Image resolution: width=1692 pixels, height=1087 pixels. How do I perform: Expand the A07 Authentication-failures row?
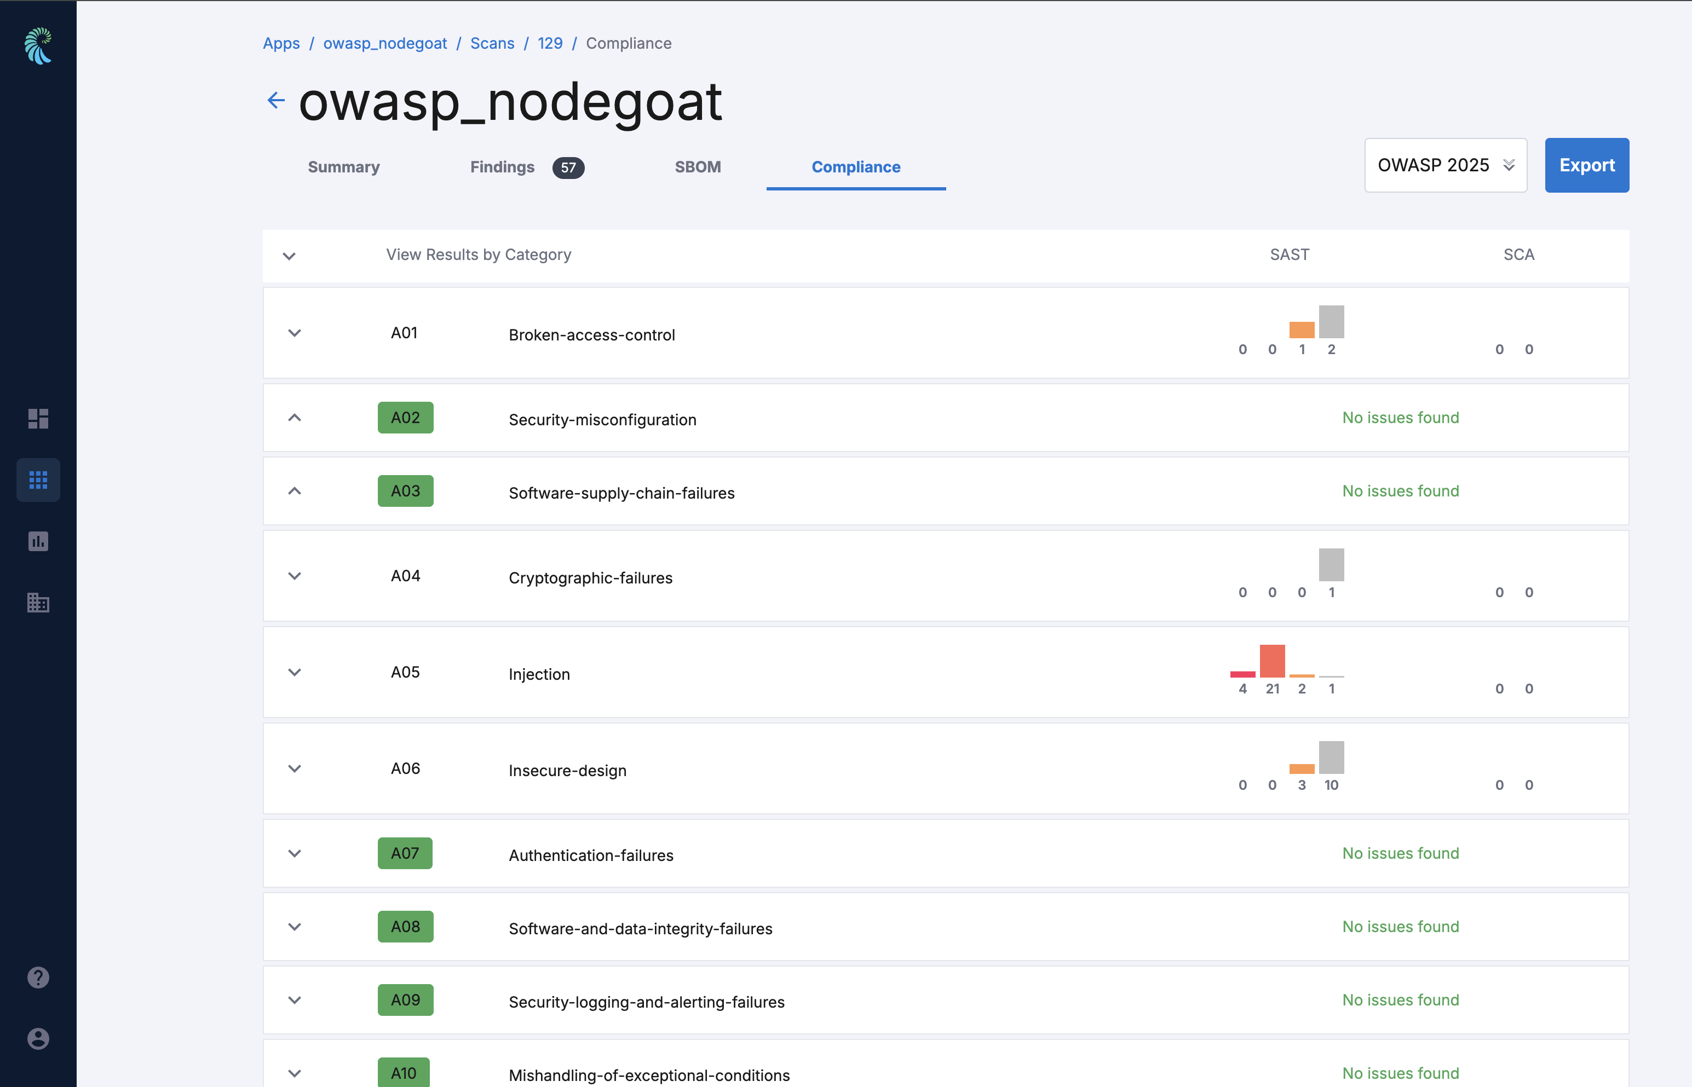coord(295,853)
